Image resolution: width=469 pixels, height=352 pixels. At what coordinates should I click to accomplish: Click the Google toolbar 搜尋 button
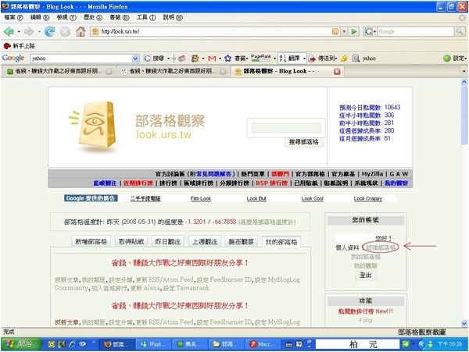[x=154, y=59]
